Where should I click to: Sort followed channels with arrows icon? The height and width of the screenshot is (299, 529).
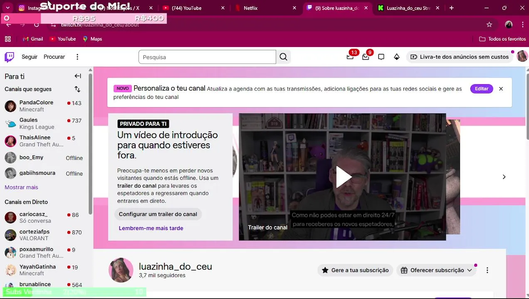pyautogui.click(x=77, y=89)
